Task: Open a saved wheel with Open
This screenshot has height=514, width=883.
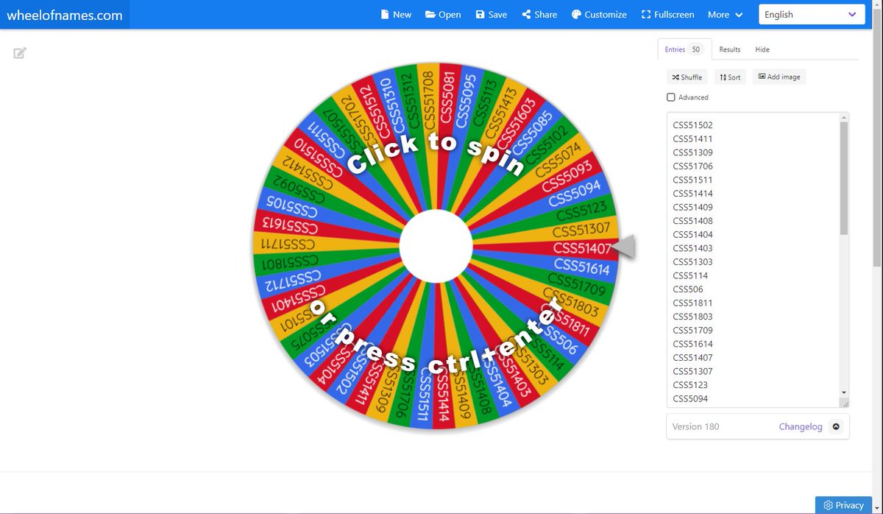Action: click(443, 14)
